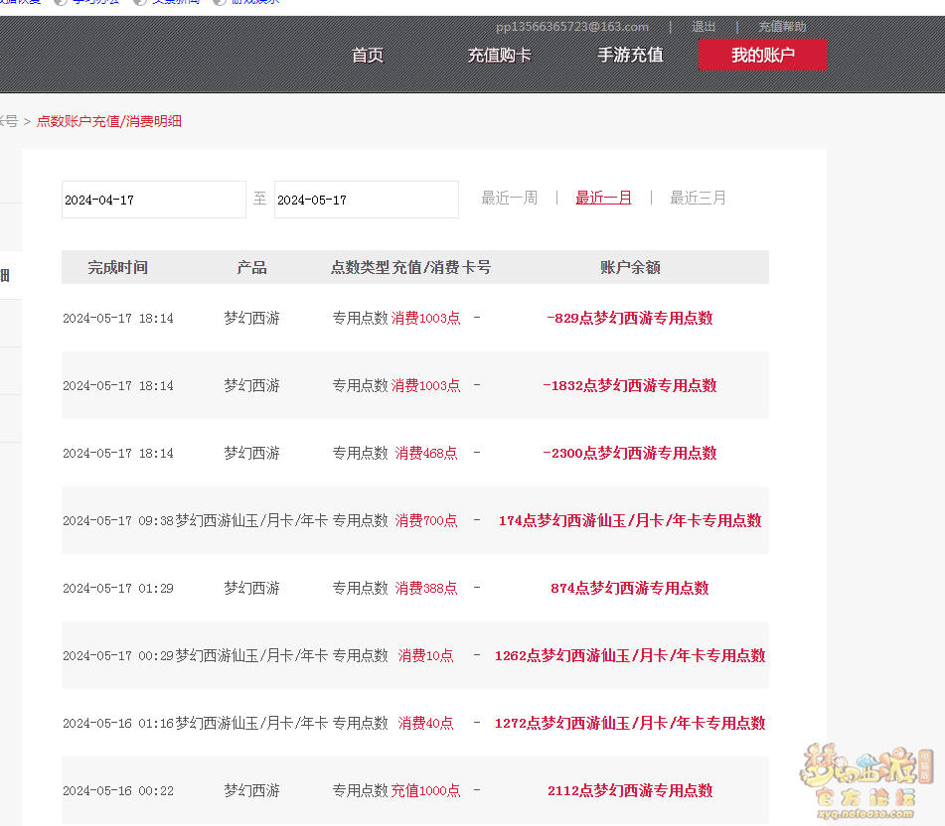
Task: Click the 点数类型 充值/消费 卡号 header
Action: [411, 267]
